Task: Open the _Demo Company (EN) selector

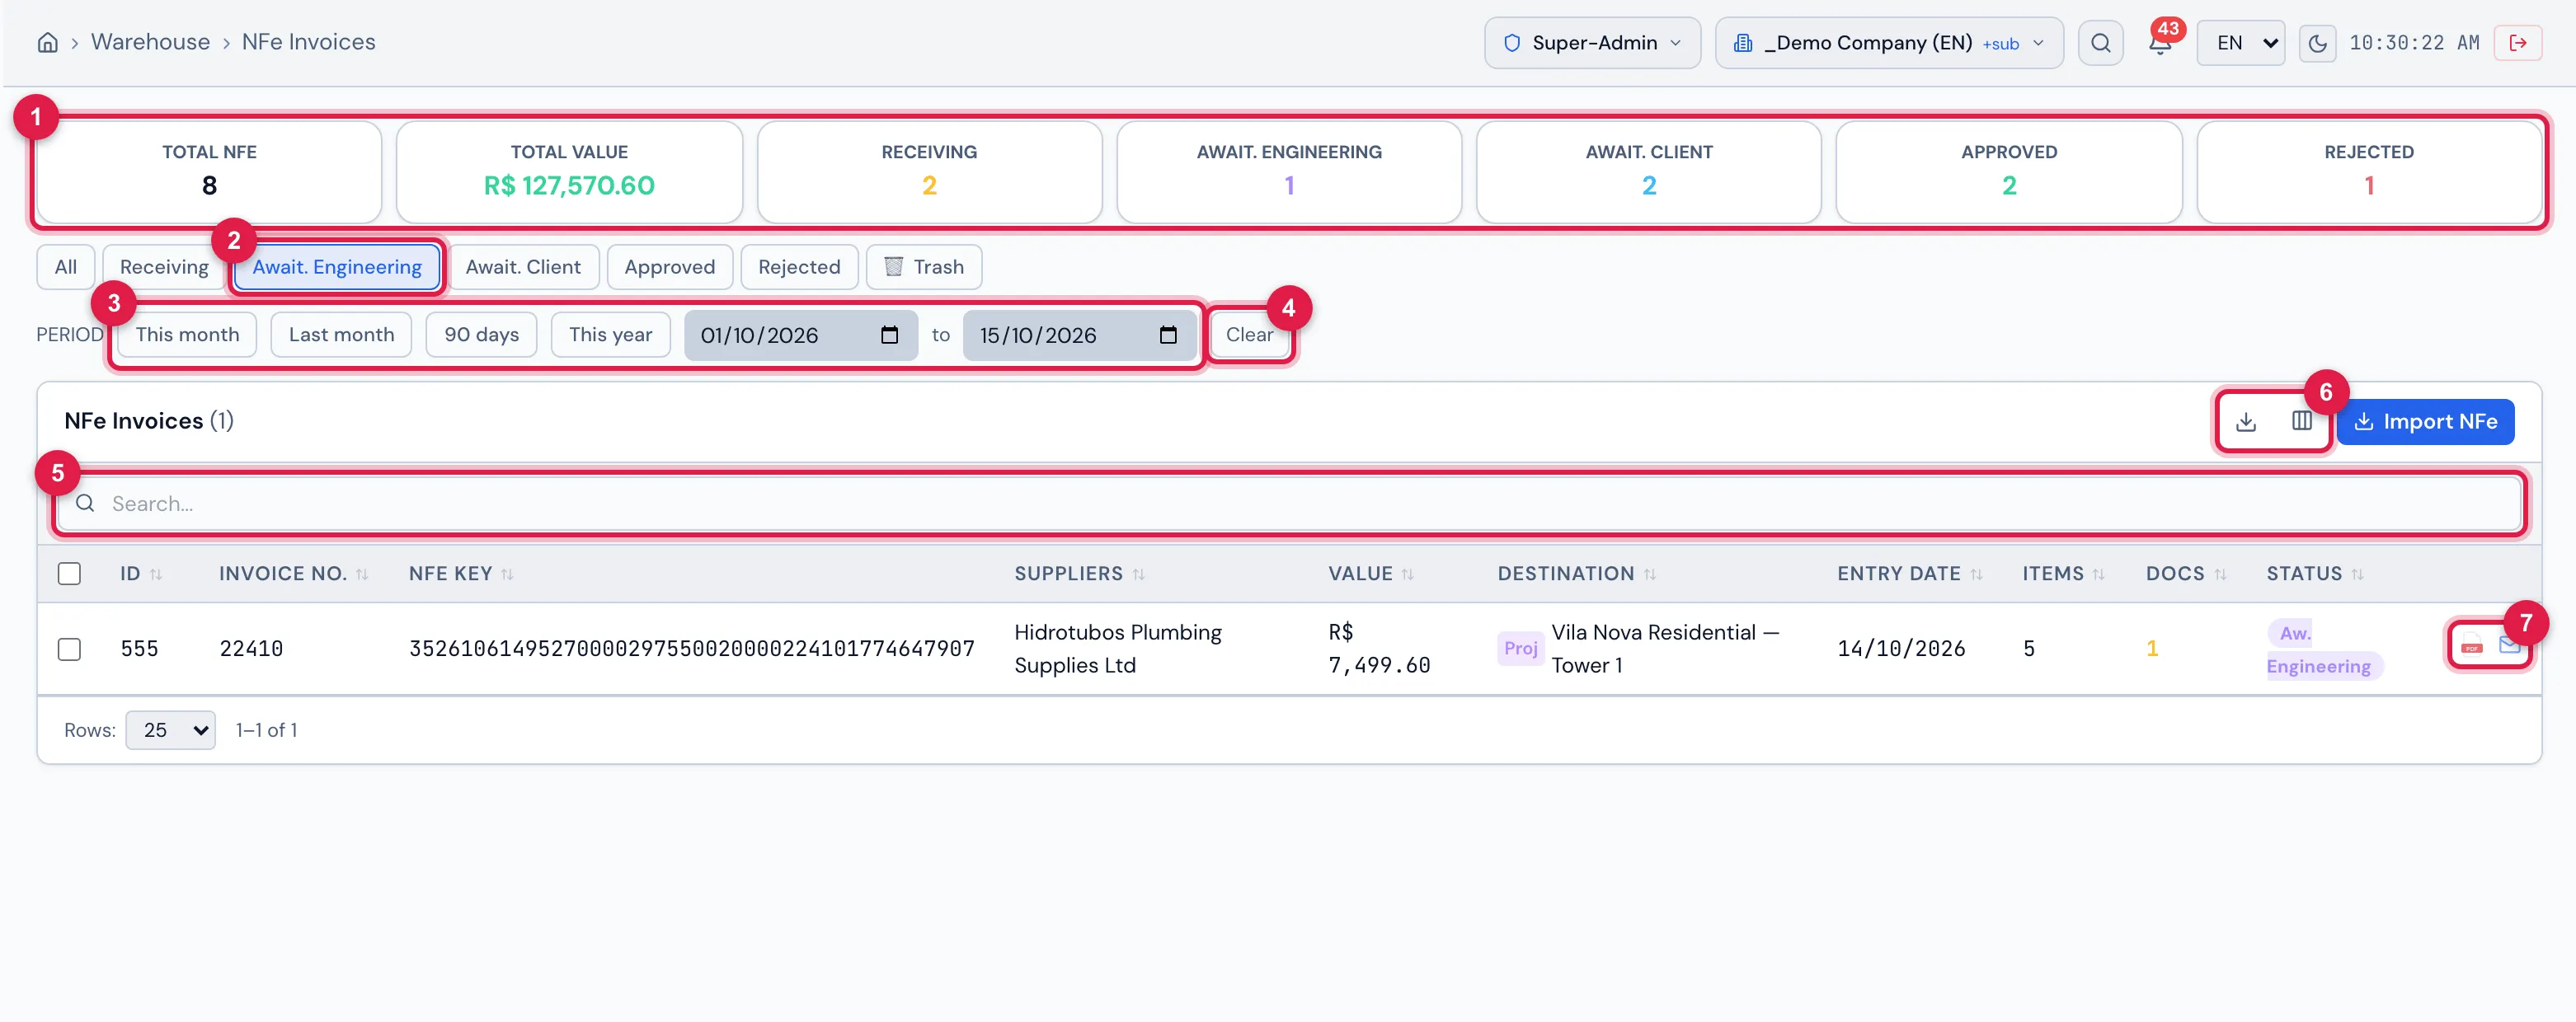Action: (1889, 42)
